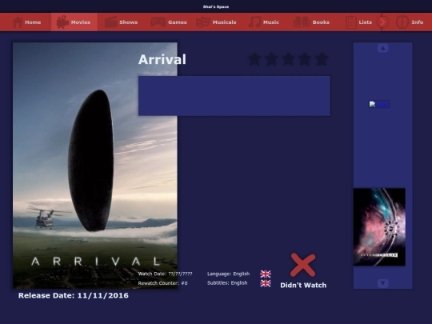
Task: Open the Home tab label
Action: 33,22
